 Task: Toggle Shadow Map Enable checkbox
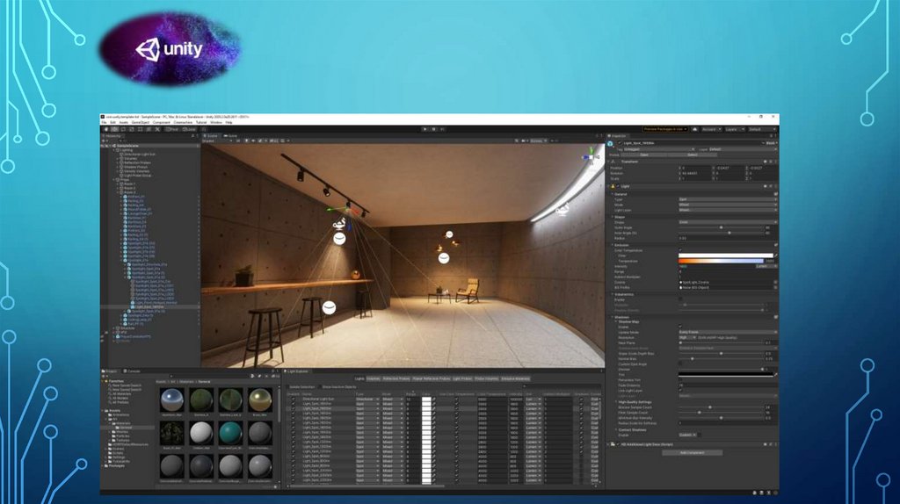(x=681, y=327)
